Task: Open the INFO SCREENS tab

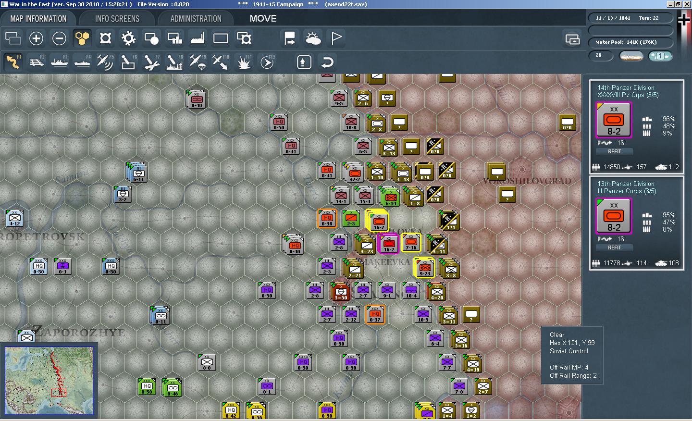Action: [117, 19]
